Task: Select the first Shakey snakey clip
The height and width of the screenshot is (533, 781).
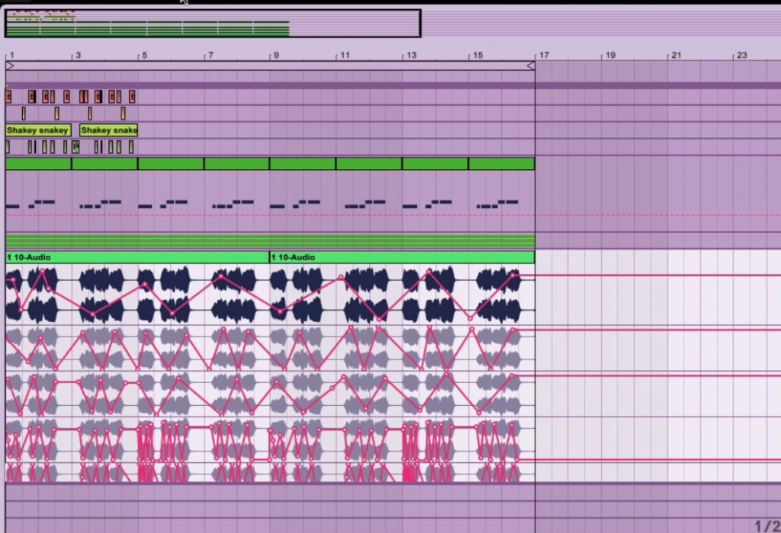Action: (x=37, y=130)
